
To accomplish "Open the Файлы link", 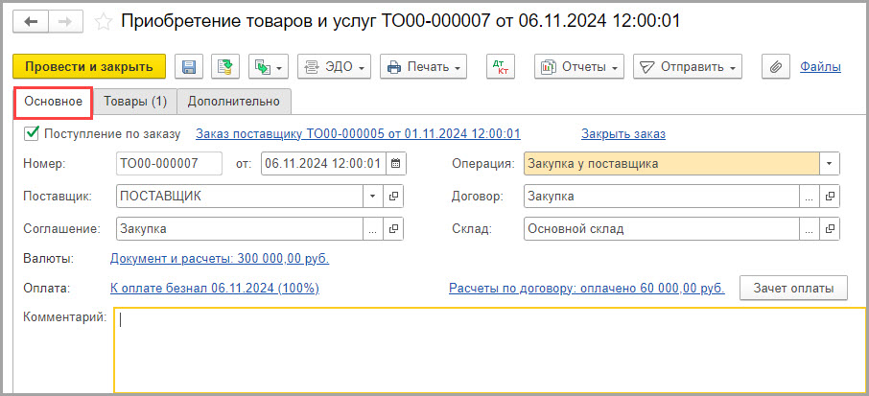I will pos(821,67).
